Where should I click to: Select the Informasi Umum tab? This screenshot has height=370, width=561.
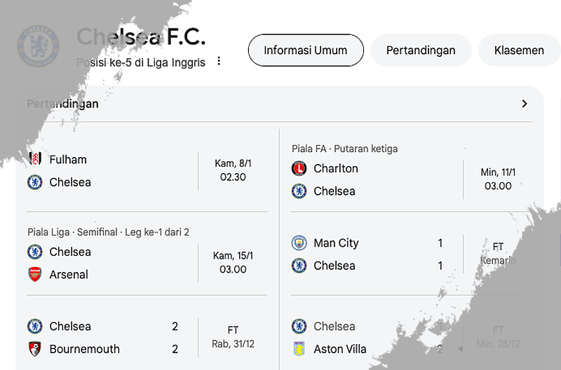(306, 50)
